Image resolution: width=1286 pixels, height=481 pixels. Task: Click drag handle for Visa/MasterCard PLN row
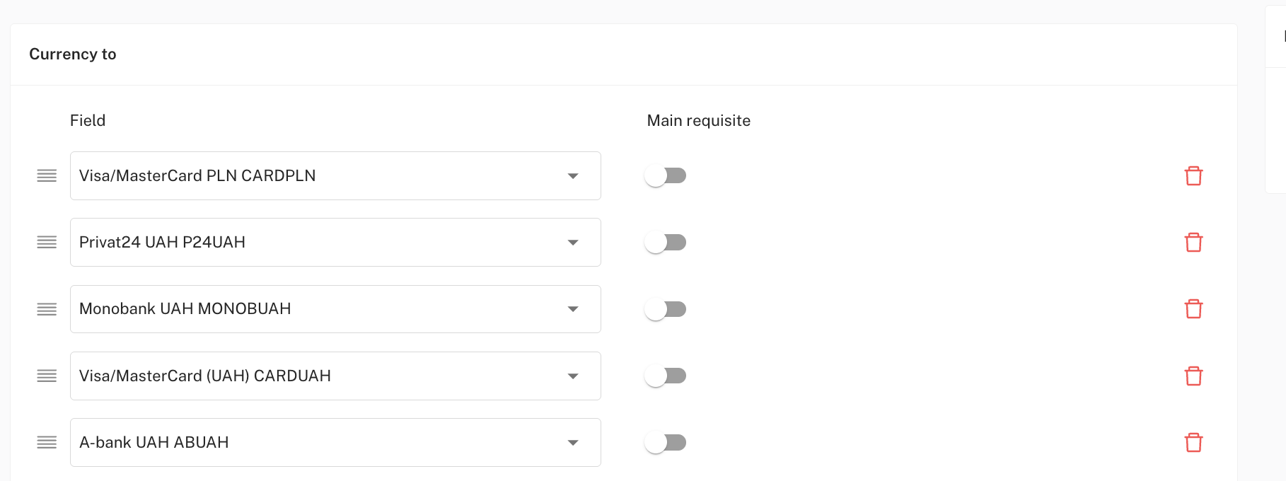point(47,175)
